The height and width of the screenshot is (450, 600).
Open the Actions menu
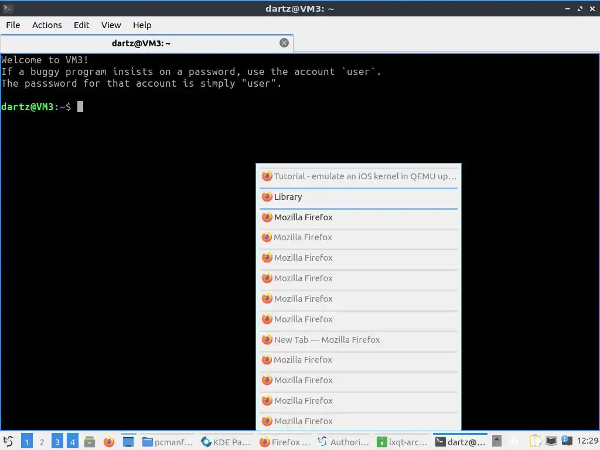pos(47,25)
